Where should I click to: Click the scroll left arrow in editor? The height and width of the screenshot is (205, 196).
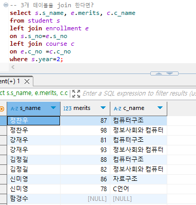pyautogui.click(x=13, y=67)
